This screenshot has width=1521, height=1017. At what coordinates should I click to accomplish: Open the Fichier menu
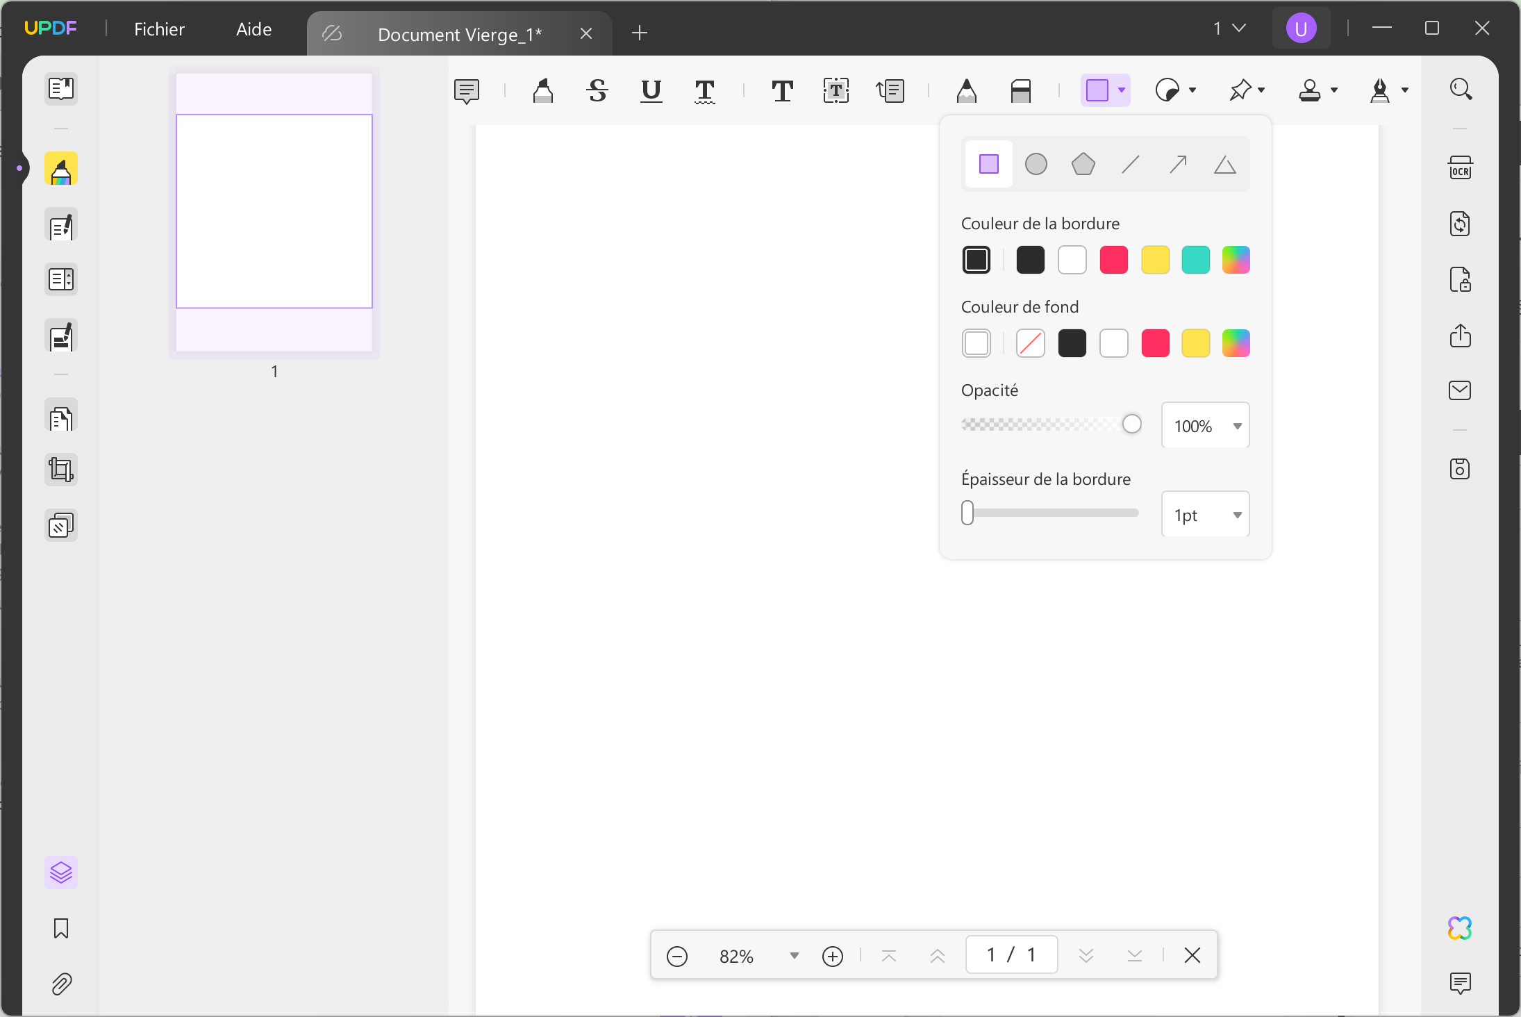pos(159,28)
